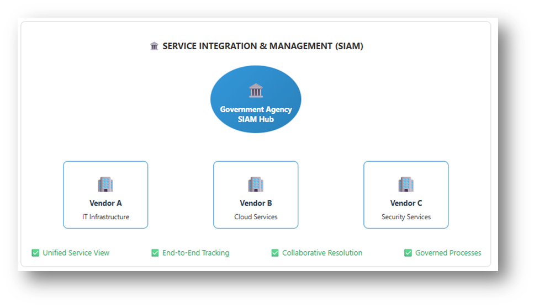Click the bank icon inside SIAM Hub
Viewport: 534px width, 307px height.
click(256, 91)
